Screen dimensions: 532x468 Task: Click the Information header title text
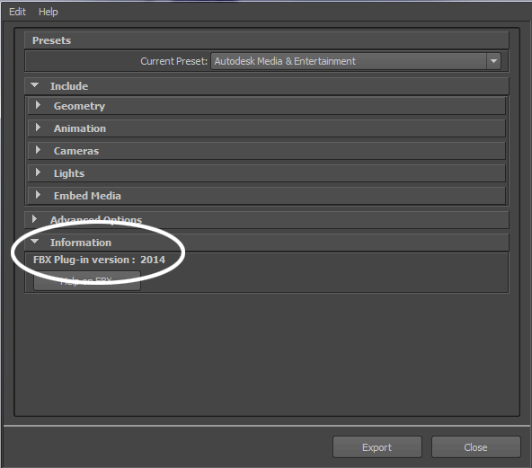(x=81, y=243)
